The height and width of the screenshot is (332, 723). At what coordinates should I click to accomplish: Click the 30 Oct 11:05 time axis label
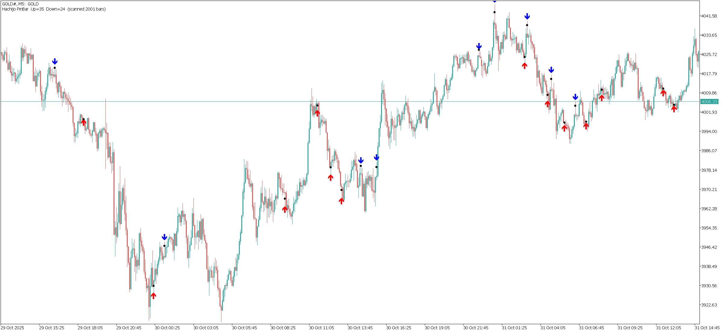coord(321,328)
